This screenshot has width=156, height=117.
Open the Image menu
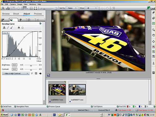pos(19,4)
